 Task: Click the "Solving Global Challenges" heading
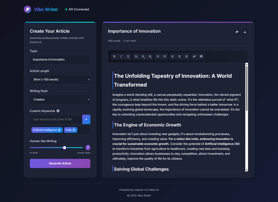coord(141,169)
